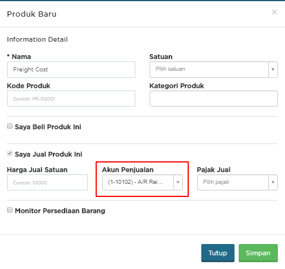Image resolution: width=285 pixels, height=269 pixels.
Task: Focus the Kode Produk input field
Action: click(x=71, y=99)
